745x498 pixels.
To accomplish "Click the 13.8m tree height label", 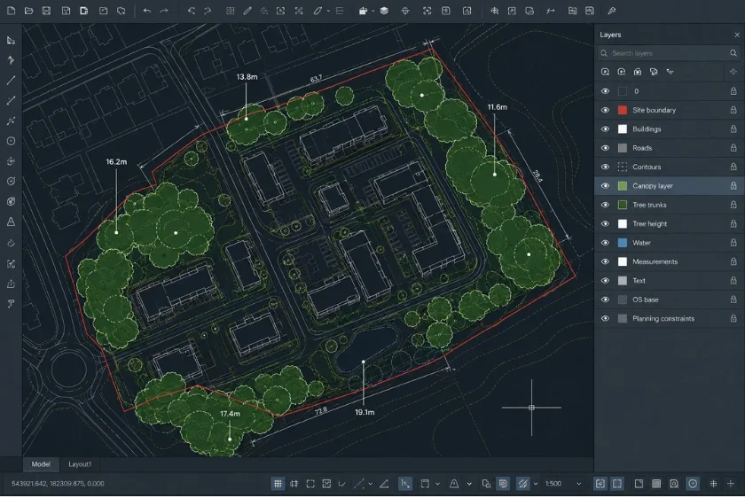I will coord(247,77).
